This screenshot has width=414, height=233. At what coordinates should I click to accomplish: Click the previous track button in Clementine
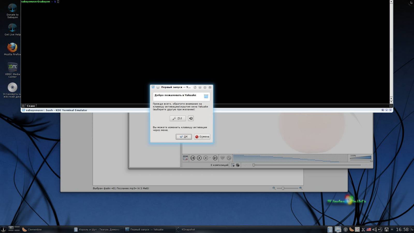tap(193, 158)
